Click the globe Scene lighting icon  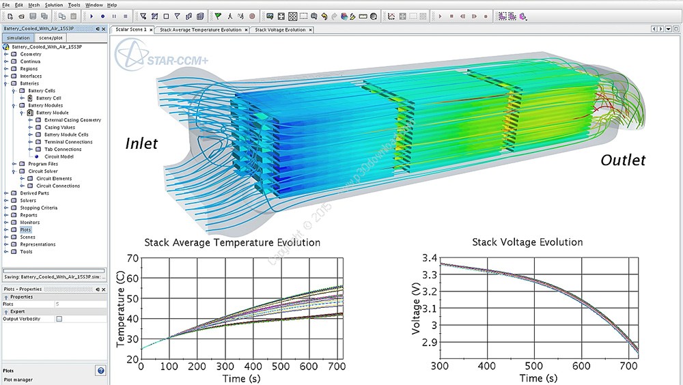[x=374, y=16]
